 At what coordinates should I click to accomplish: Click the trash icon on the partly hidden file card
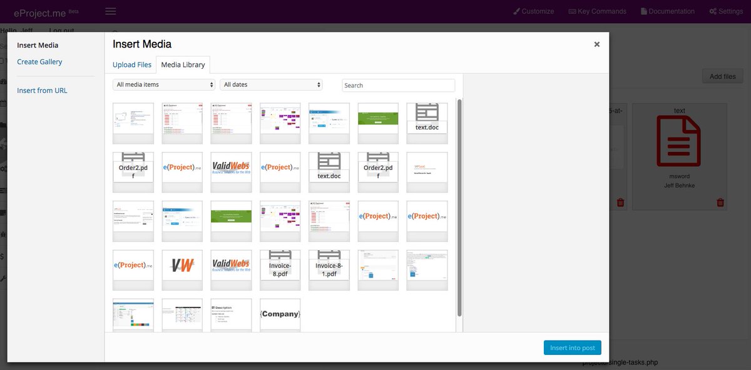620,202
